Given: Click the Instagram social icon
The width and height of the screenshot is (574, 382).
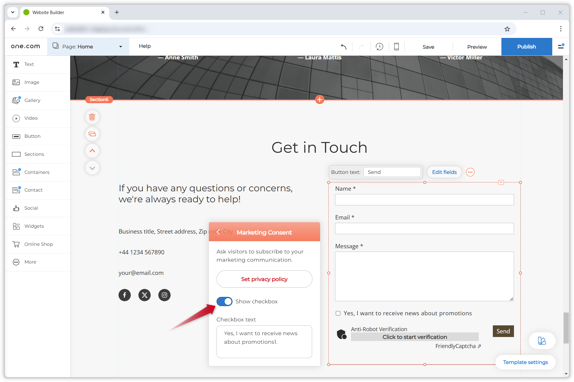Looking at the screenshot, I should coord(164,295).
